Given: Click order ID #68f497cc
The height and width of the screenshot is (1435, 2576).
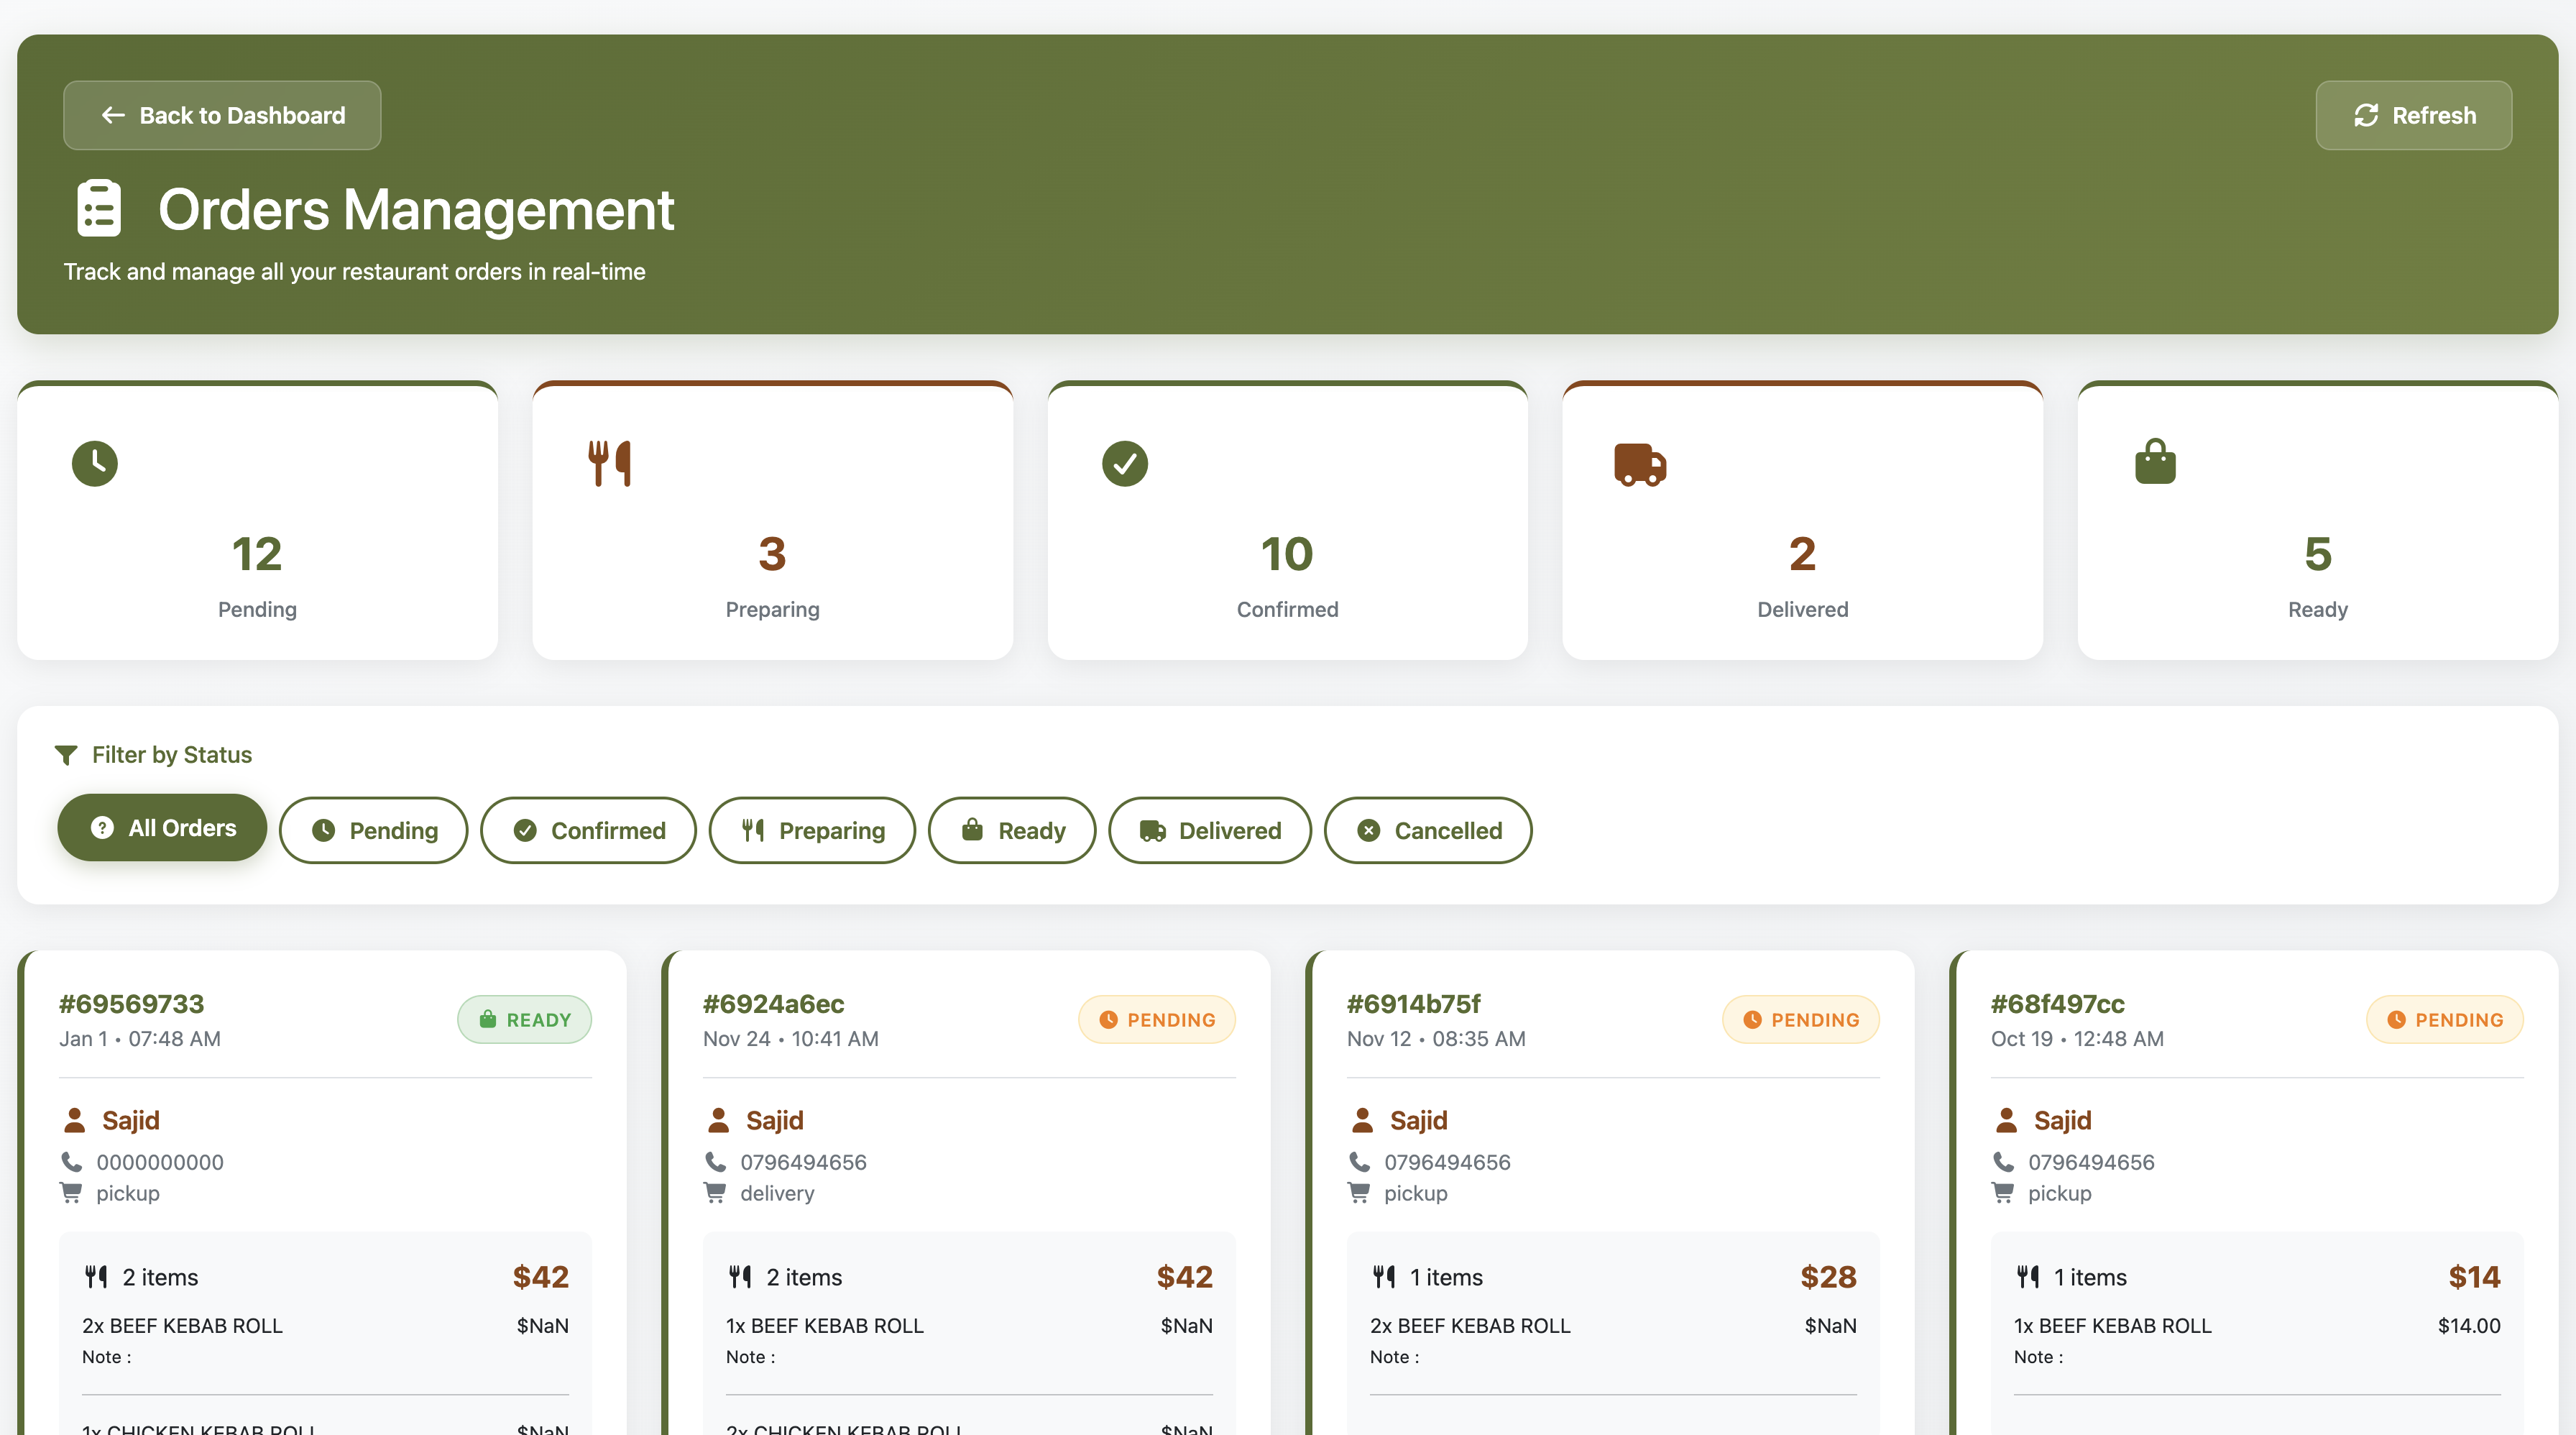Looking at the screenshot, I should (x=2057, y=1004).
